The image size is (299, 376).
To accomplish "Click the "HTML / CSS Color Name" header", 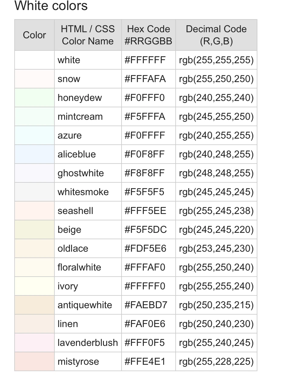I will (x=88, y=35).
